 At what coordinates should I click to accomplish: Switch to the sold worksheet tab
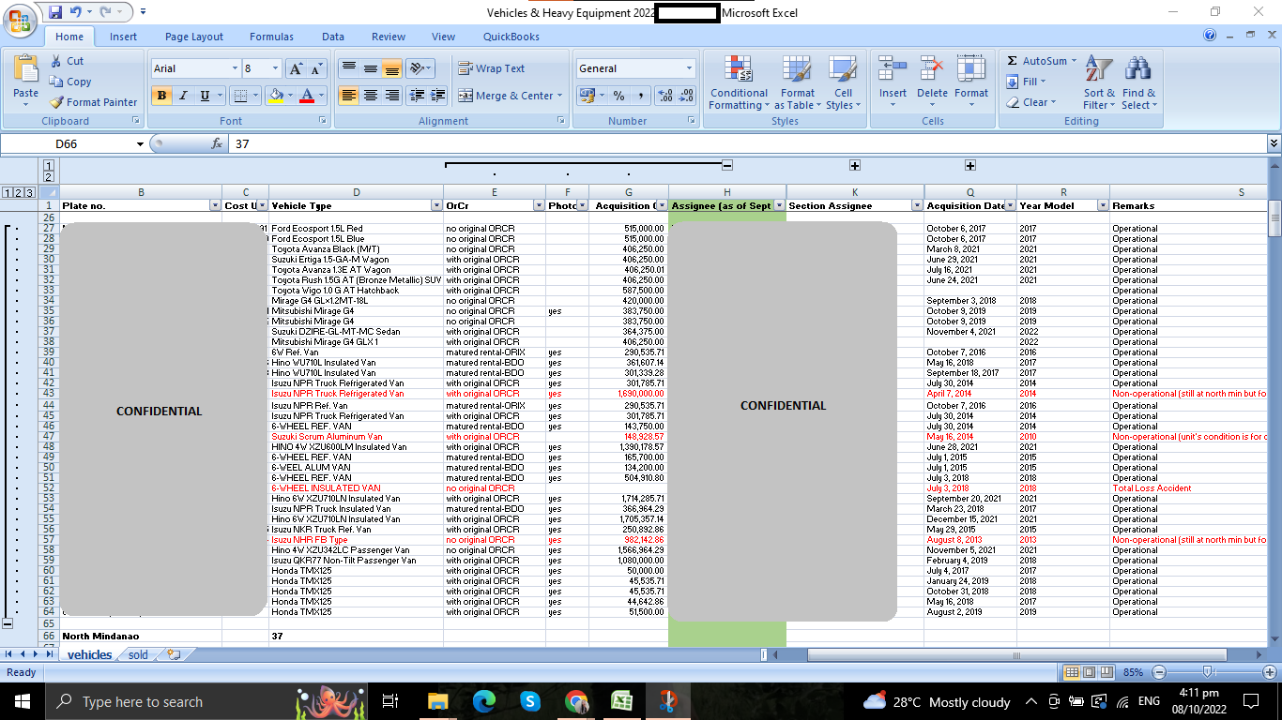[138, 655]
